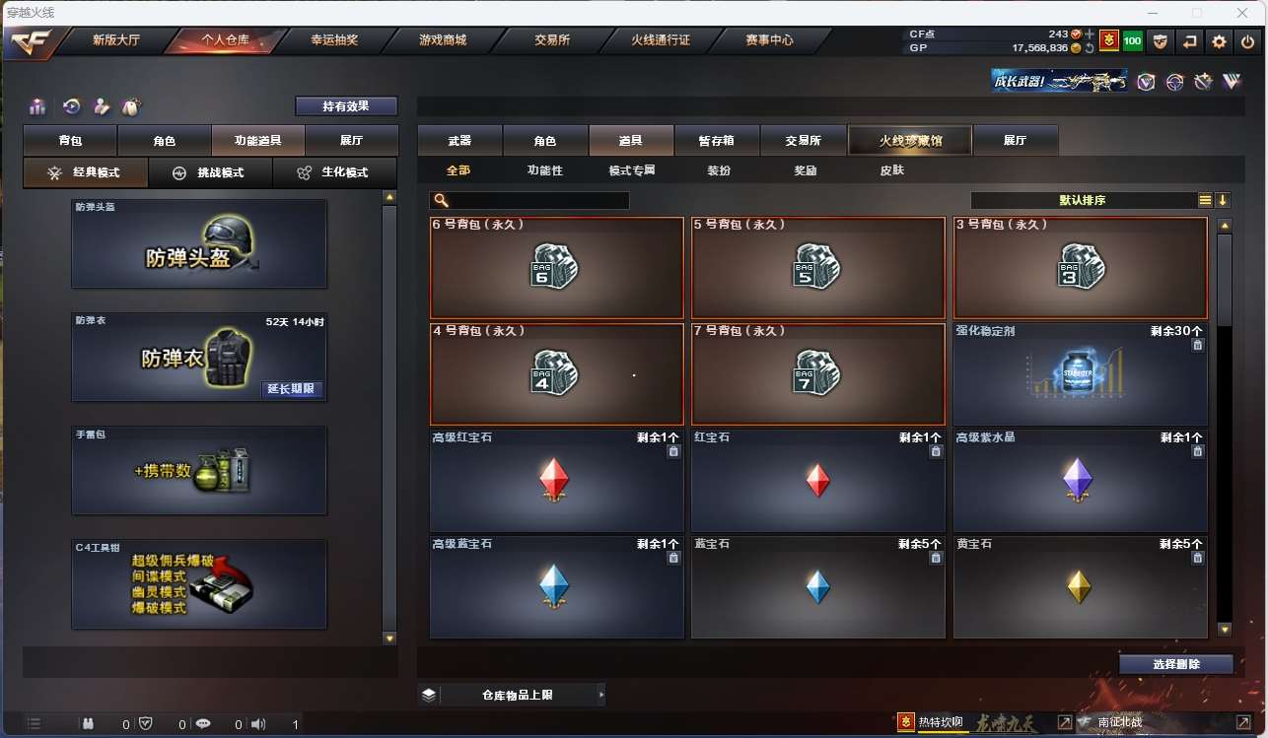Screen dimensions: 1268x738
Task: Toggle sort direction with the down arrow button
Action: pyautogui.click(x=1223, y=200)
